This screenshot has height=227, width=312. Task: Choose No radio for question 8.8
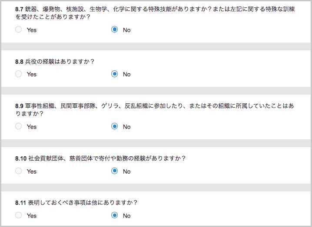point(114,74)
